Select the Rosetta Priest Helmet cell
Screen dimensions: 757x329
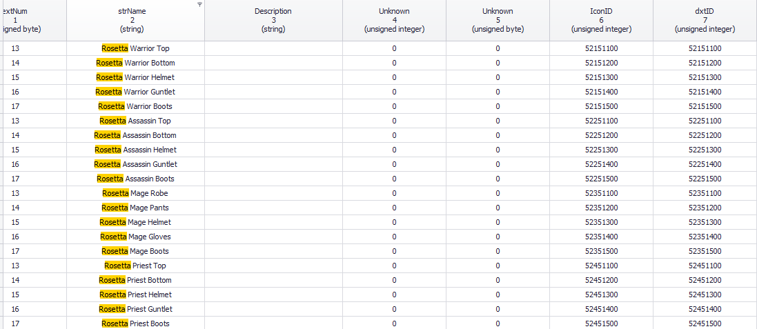click(x=135, y=295)
